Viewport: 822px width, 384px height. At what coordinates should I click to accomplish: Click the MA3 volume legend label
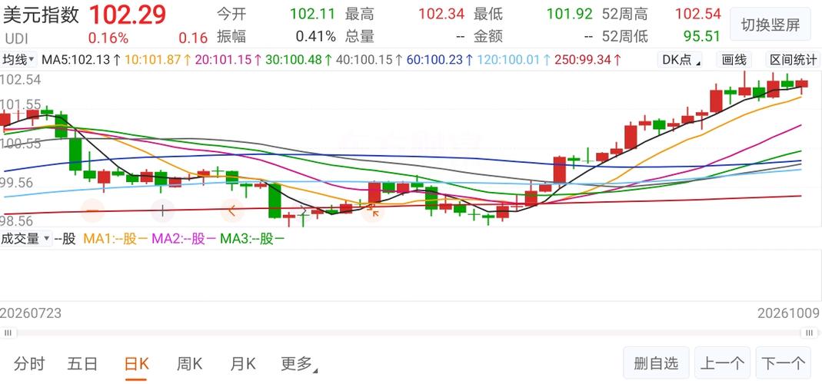click(252, 239)
